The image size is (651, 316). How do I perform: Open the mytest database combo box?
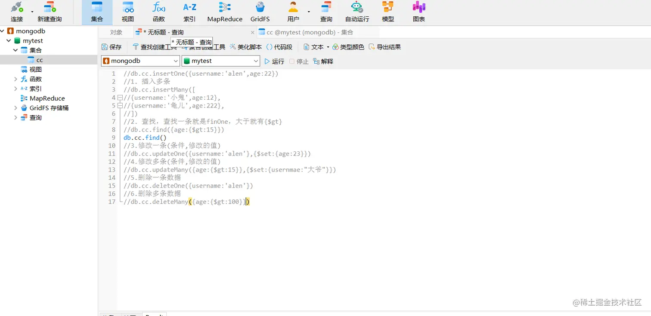click(221, 61)
